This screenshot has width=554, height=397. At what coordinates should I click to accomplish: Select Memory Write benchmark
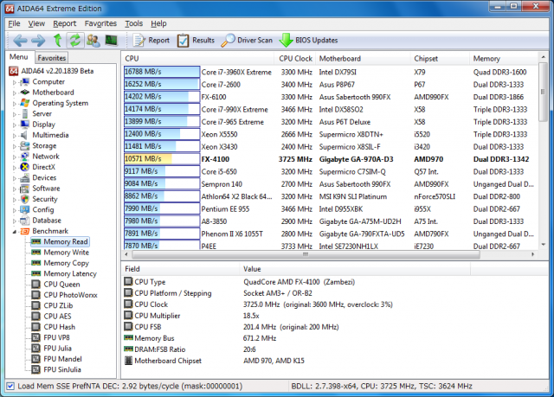tap(66, 253)
